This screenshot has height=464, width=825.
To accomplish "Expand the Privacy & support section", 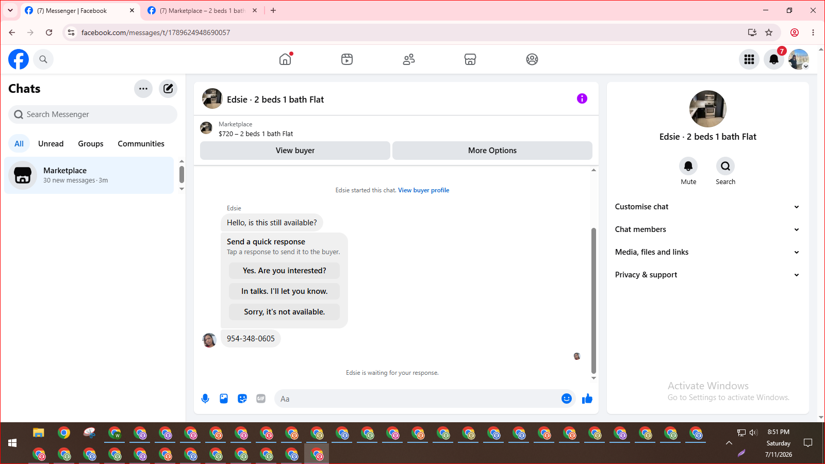I will pos(707,275).
